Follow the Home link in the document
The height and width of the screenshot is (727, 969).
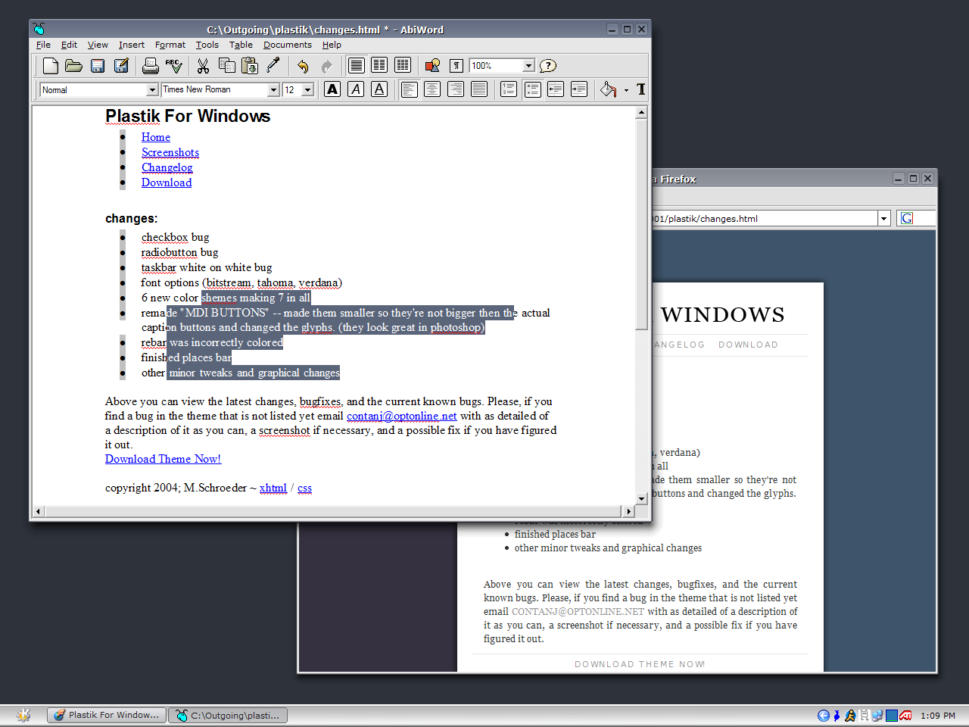click(156, 137)
